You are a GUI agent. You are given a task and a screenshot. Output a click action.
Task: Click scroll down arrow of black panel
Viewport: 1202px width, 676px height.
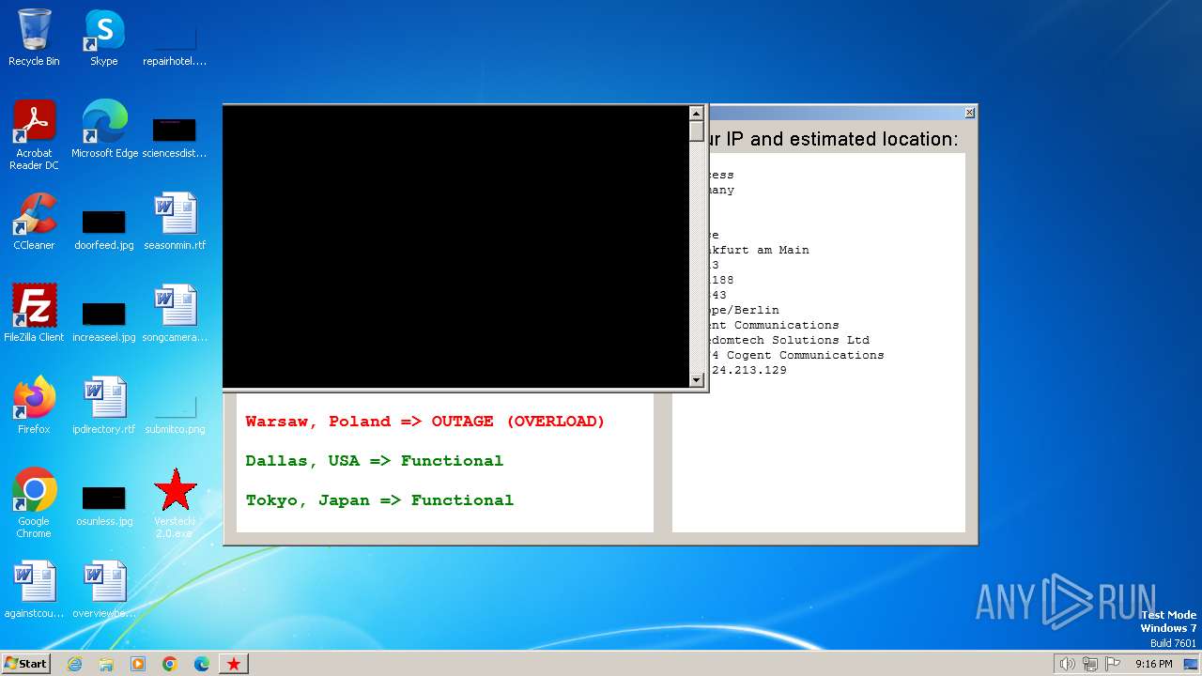pyautogui.click(x=697, y=380)
